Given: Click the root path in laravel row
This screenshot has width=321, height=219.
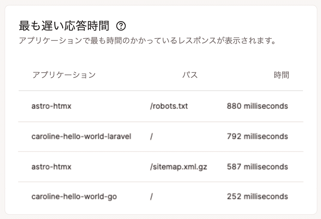Looking at the screenshot, I should (151, 137).
